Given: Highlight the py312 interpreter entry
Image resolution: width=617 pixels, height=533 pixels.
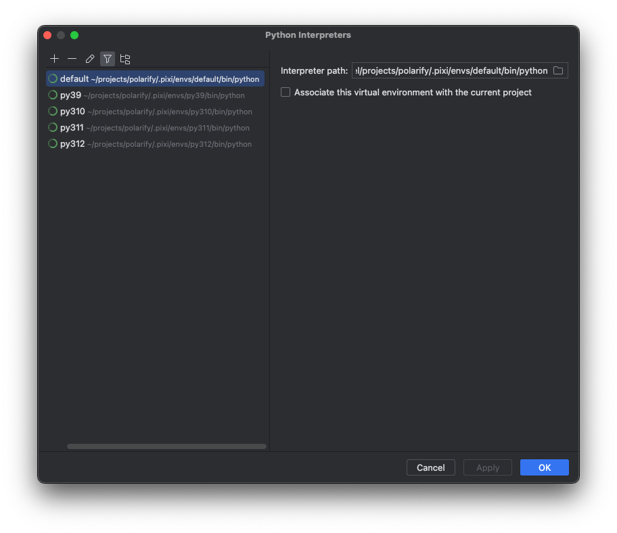Looking at the screenshot, I should [155, 144].
